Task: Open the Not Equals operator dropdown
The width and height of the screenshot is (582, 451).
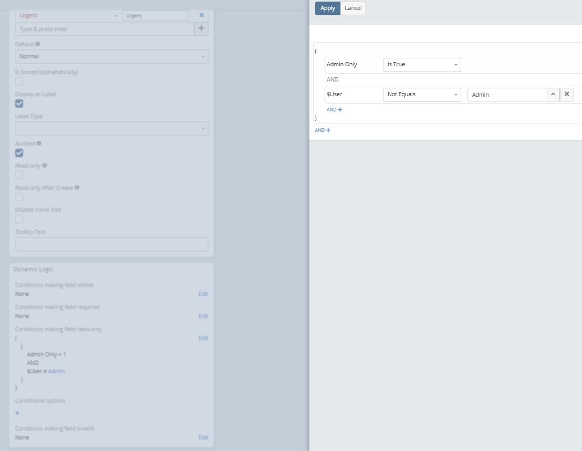Action: [421, 95]
